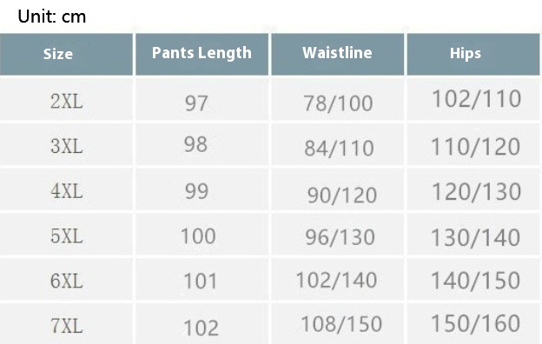This screenshot has height=344, width=542.
Task: Select the 5XL size cell
Action: coord(66,235)
